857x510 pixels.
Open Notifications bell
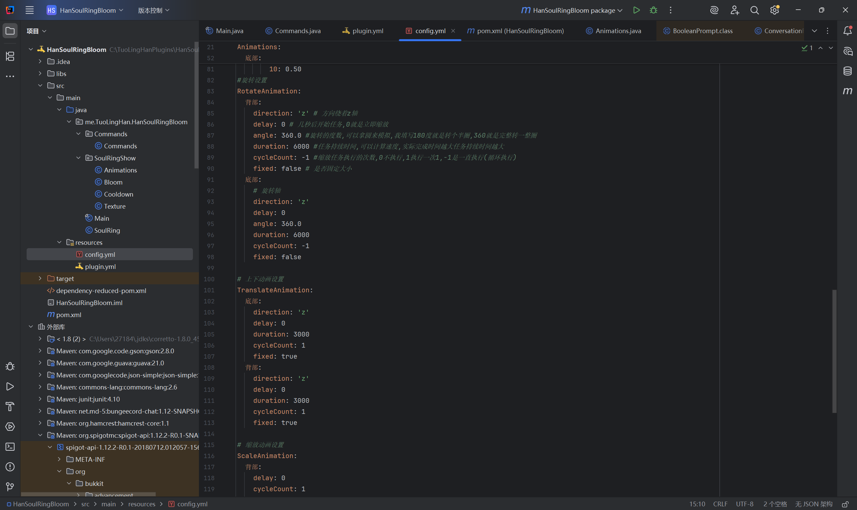click(847, 31)
